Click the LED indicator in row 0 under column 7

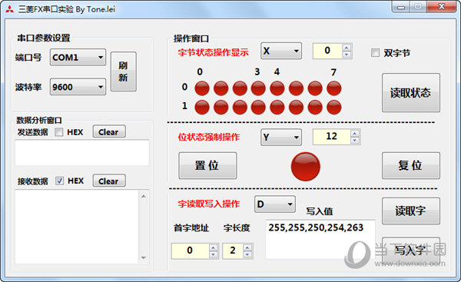point(334,88)
